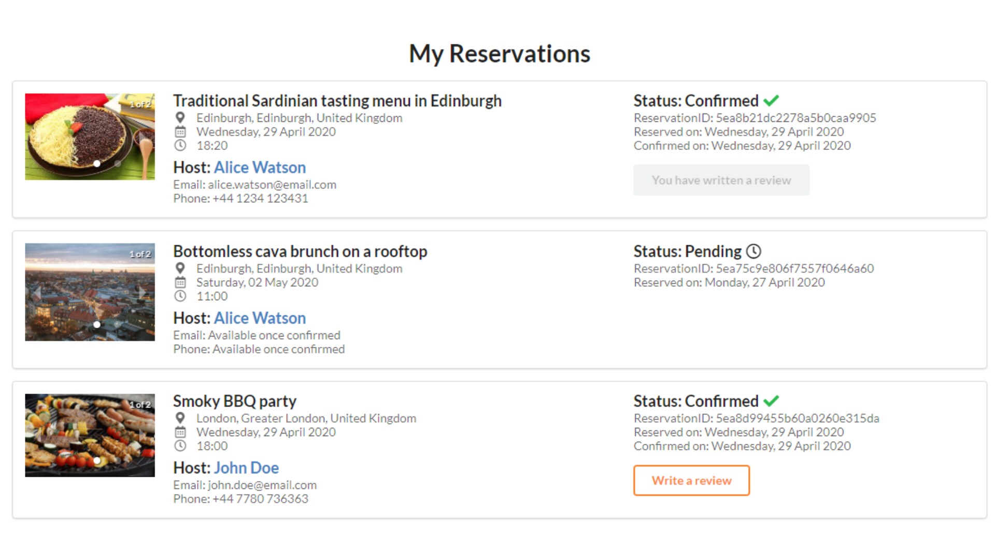The height and width of the screenshot is (560, 995).
Task: Click clock icon next to 18:00 time
Action: 180,446
